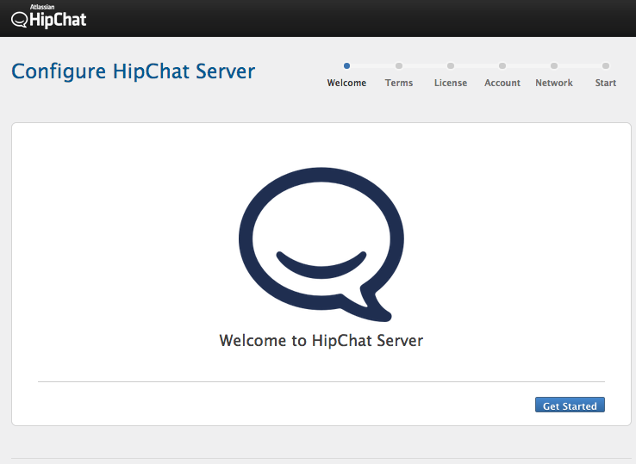
Task: Open the Account step label
Action: click(502, 83)
